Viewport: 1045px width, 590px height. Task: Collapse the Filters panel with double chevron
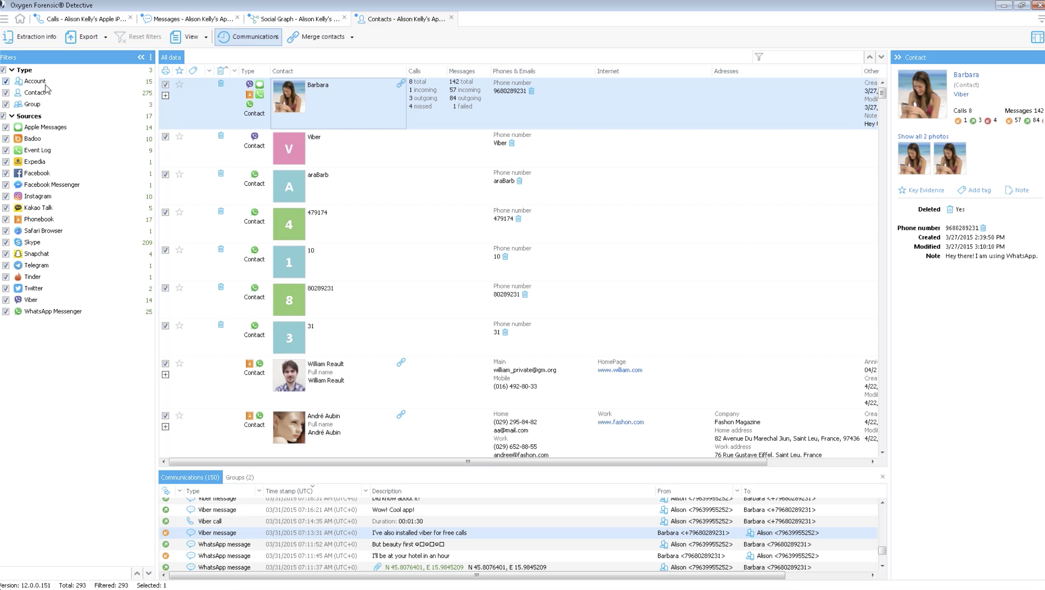click(141, 57)
